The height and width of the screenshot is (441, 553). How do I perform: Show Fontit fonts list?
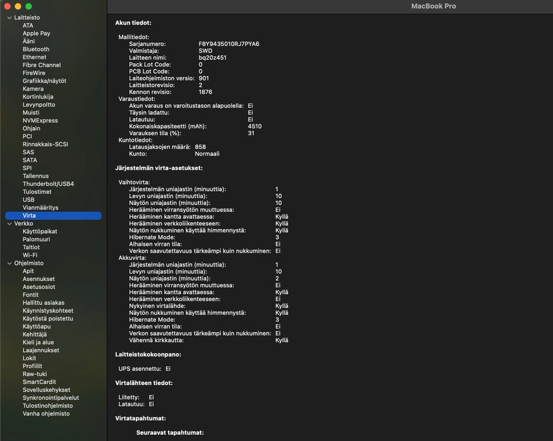(31, 295)
